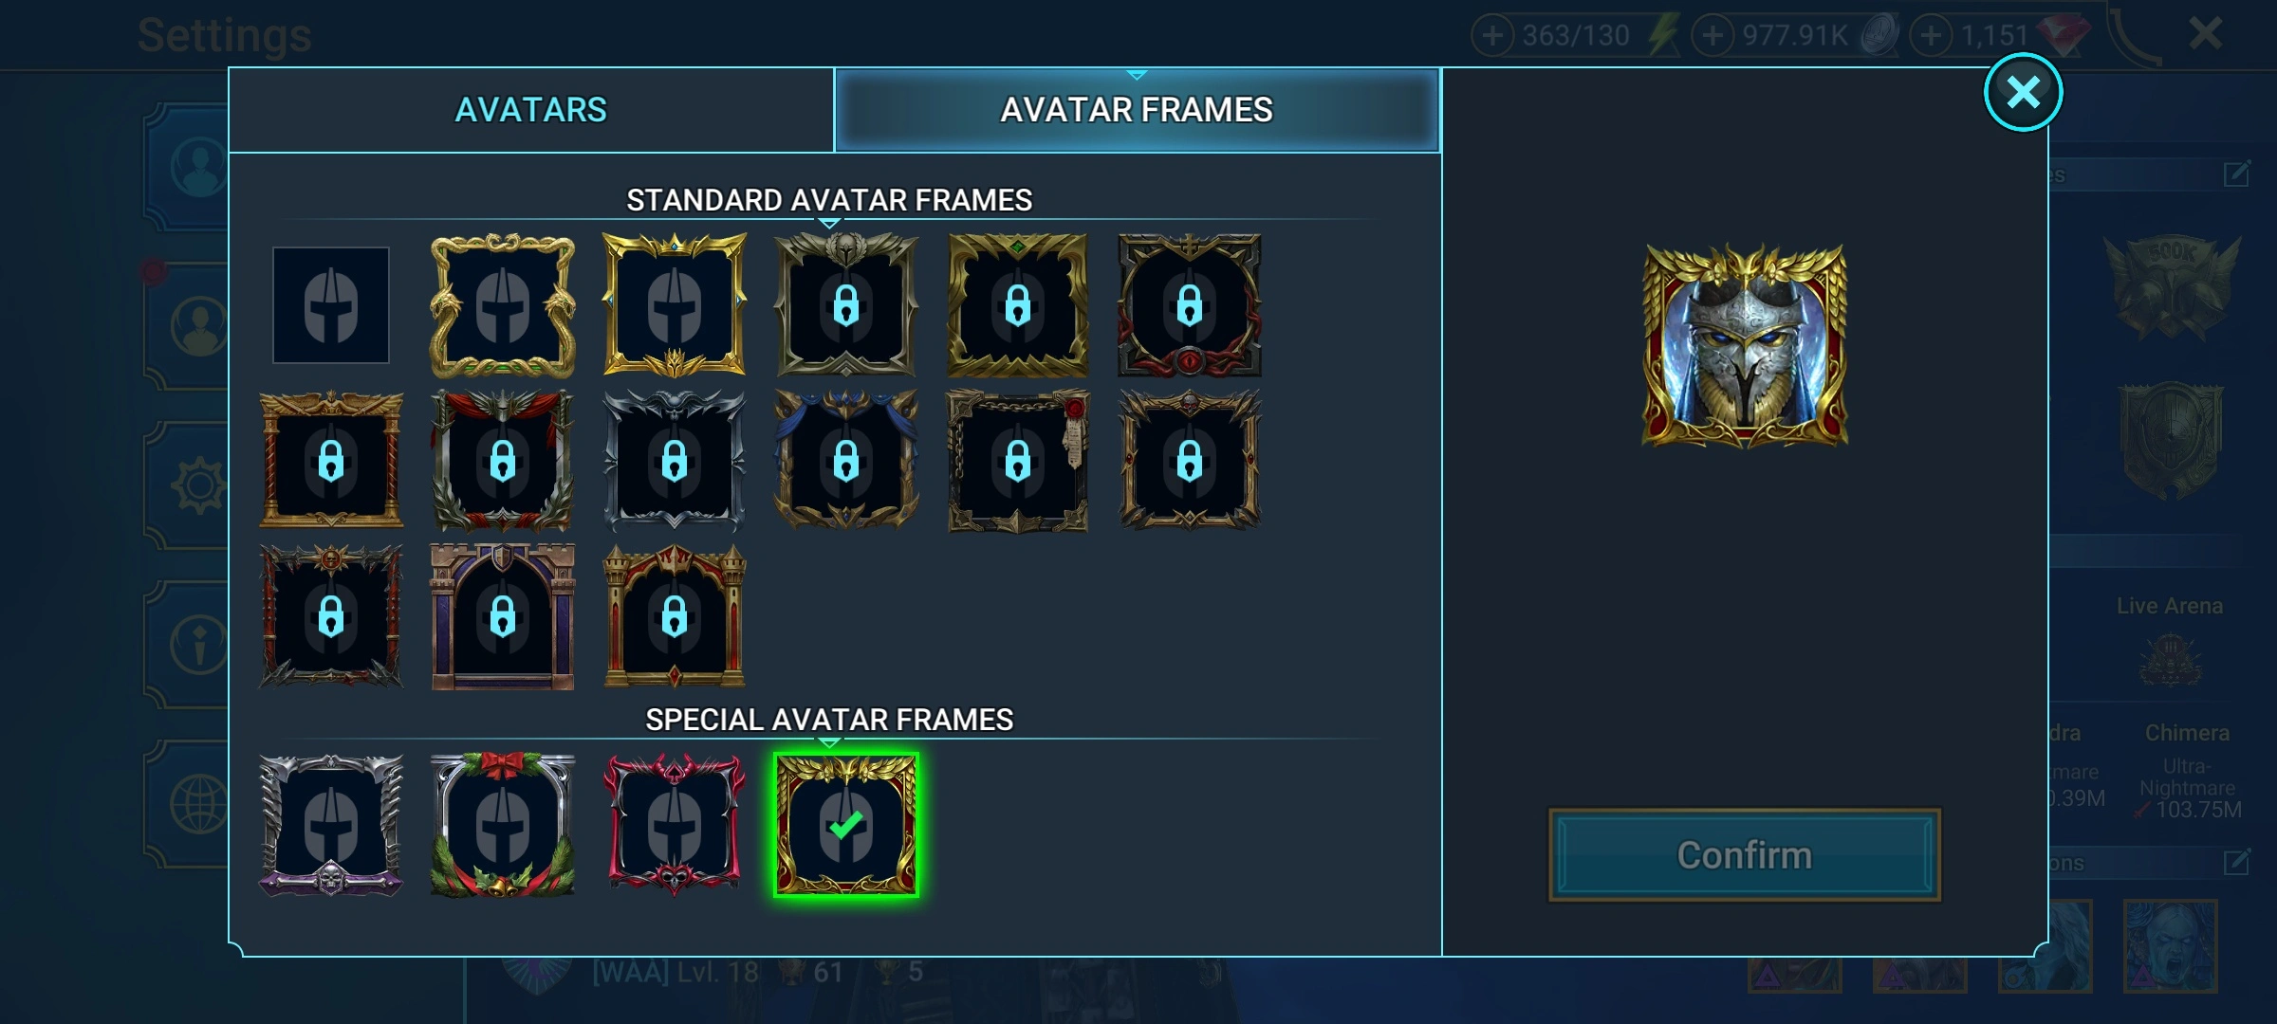Click the avatar preview with golden frame
Screen dimensions: 2277x1024
(x=1745, y=345)
